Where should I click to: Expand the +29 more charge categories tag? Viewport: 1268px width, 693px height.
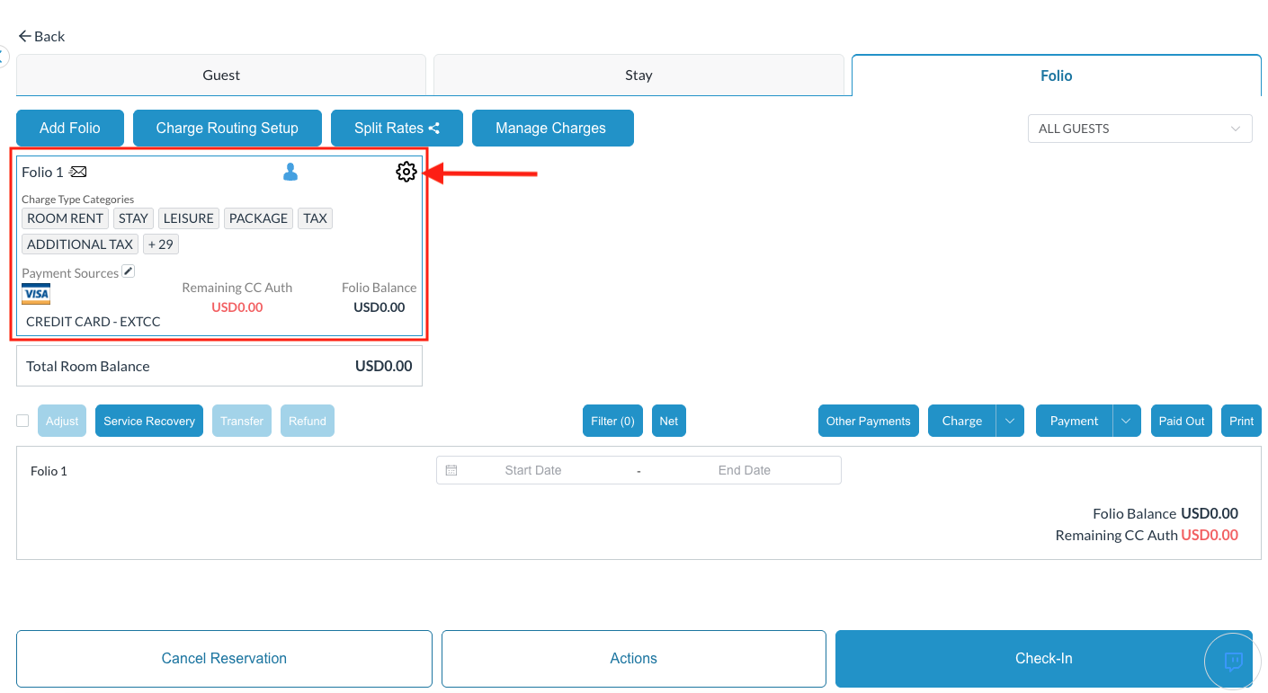click(161, 244)
